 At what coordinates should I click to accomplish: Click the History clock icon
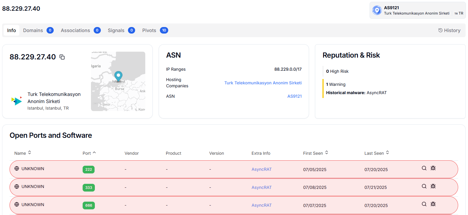(x=440, y=30)
